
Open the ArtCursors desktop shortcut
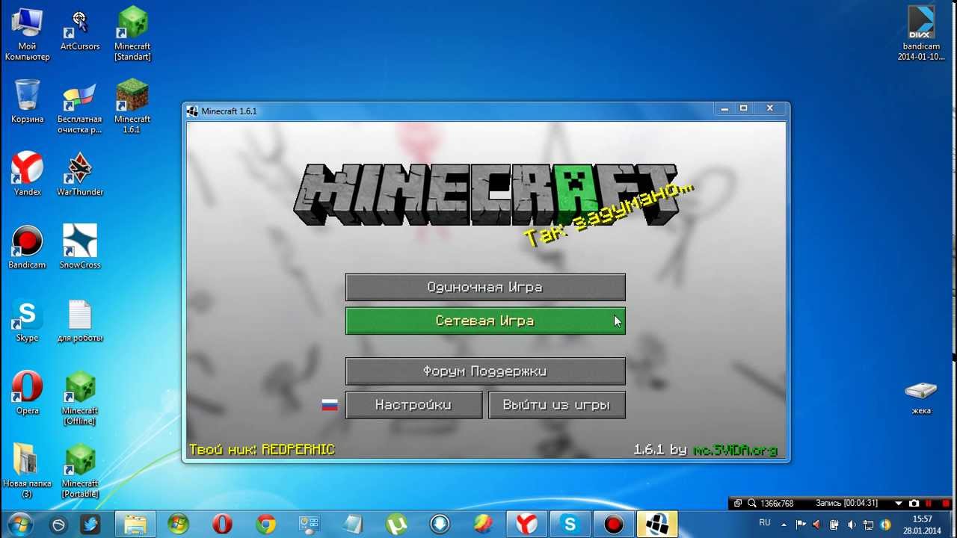(80, 31)
